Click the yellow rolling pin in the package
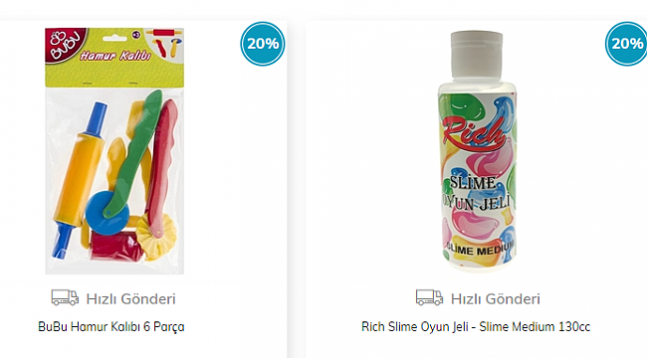The width and height of the screenshot is (647, 358). (x=79, y=181)
